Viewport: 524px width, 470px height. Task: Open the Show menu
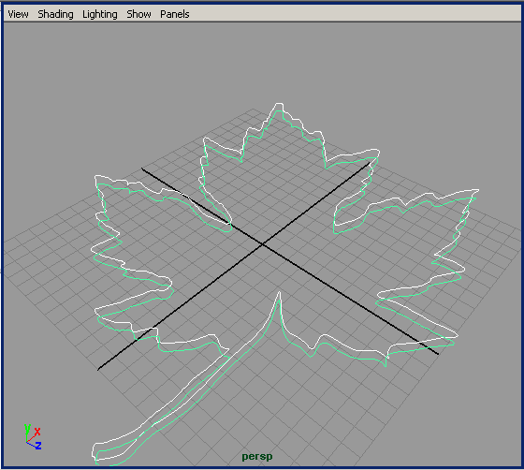point(138,14)
